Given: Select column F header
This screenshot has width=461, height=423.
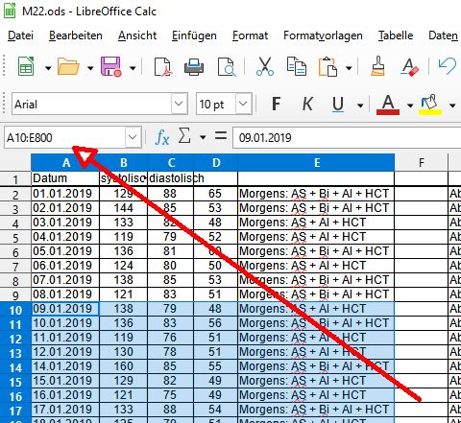Looking at the screenshot, I should coord(422,162).
